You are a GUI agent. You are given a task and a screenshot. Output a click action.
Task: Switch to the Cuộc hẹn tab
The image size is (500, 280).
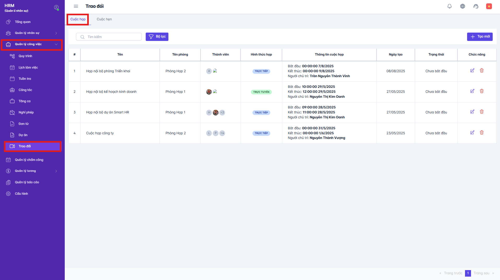(104, 19)
